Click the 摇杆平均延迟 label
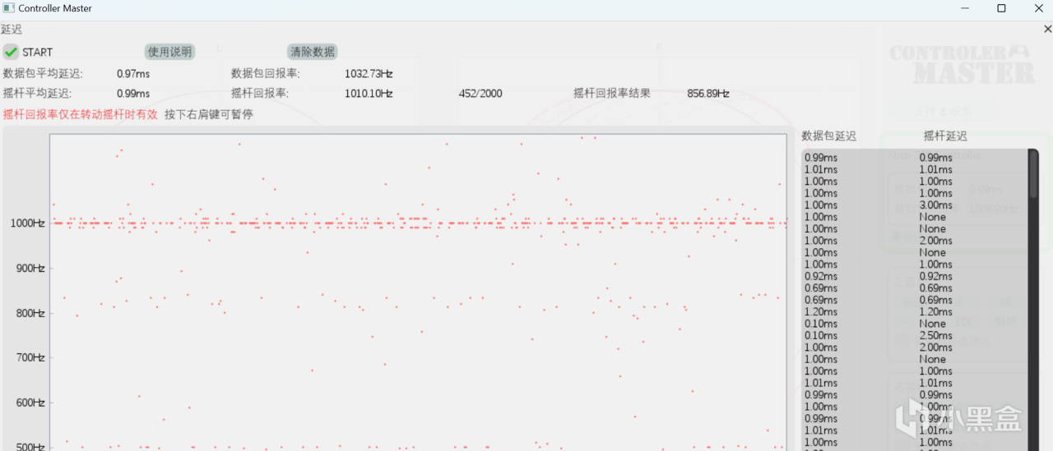 point(37,94)
